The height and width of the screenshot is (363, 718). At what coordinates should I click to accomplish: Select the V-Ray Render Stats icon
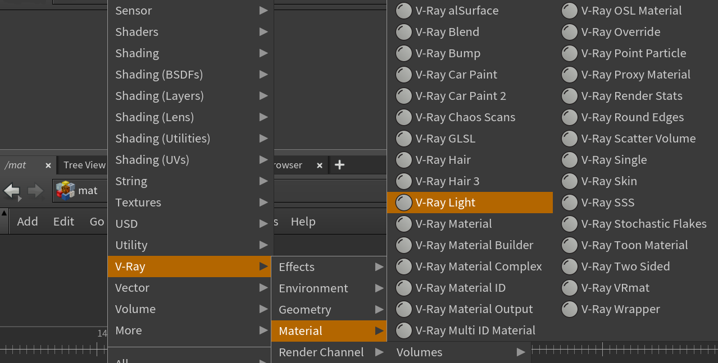tap(570, 96)
